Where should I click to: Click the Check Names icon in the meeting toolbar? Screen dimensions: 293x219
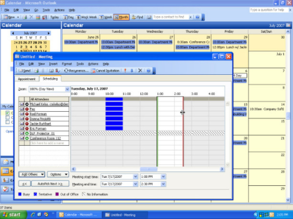(58, 71)
